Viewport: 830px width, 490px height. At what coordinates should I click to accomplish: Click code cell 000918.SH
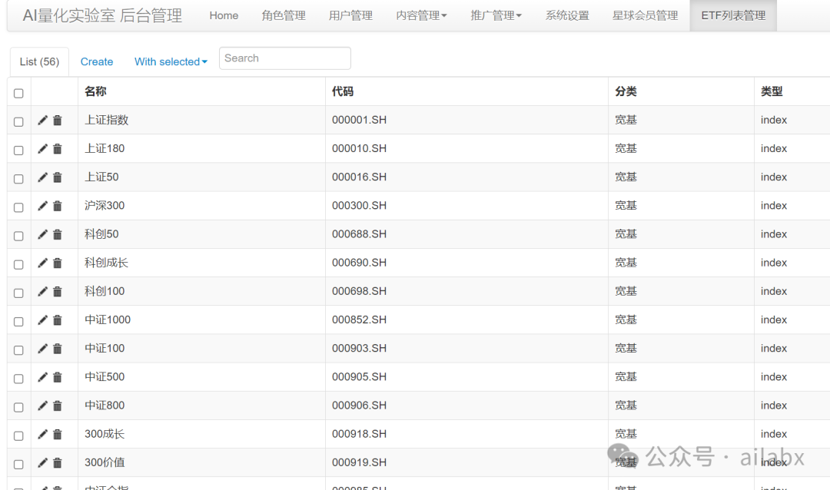(359, 435)
